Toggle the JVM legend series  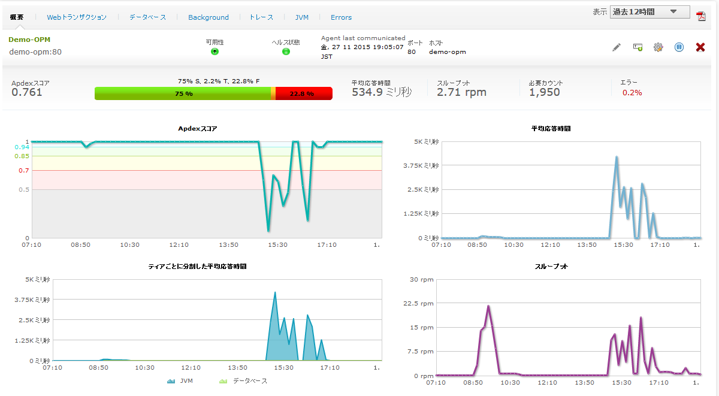tap(180, 381)
